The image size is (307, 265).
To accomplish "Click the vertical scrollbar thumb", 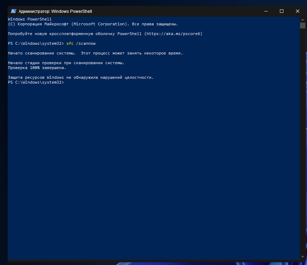I will [x=302, y=25].
